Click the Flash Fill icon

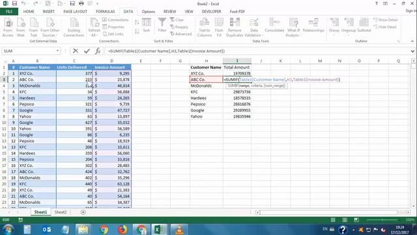point(219,27)
